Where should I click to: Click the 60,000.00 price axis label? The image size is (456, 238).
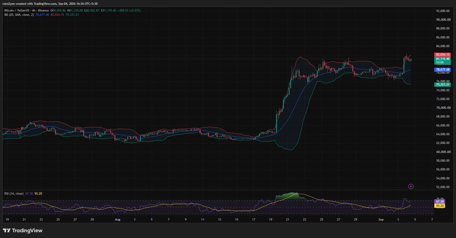coord(443,152)
